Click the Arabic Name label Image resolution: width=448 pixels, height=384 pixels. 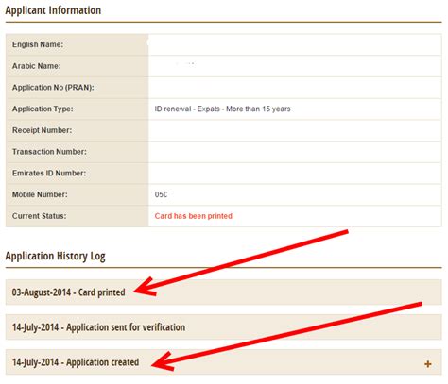pyautogui.click(x=37, y=66)
